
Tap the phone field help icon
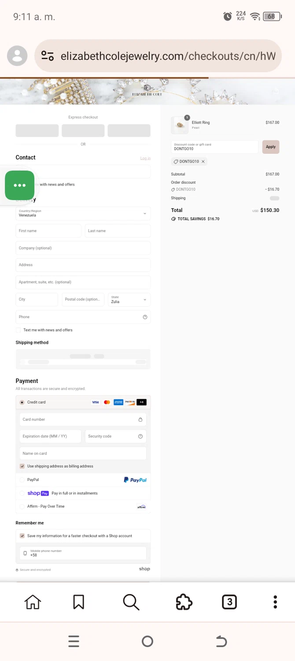pos(145,317)
